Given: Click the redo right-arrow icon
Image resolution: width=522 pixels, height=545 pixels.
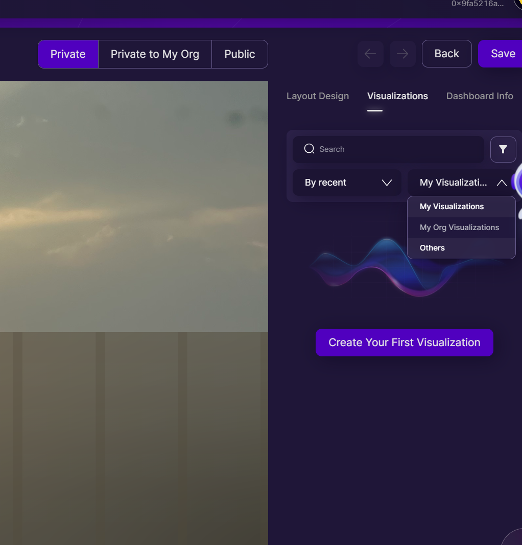Looking at the screenshot, I should tap(402, 54).
